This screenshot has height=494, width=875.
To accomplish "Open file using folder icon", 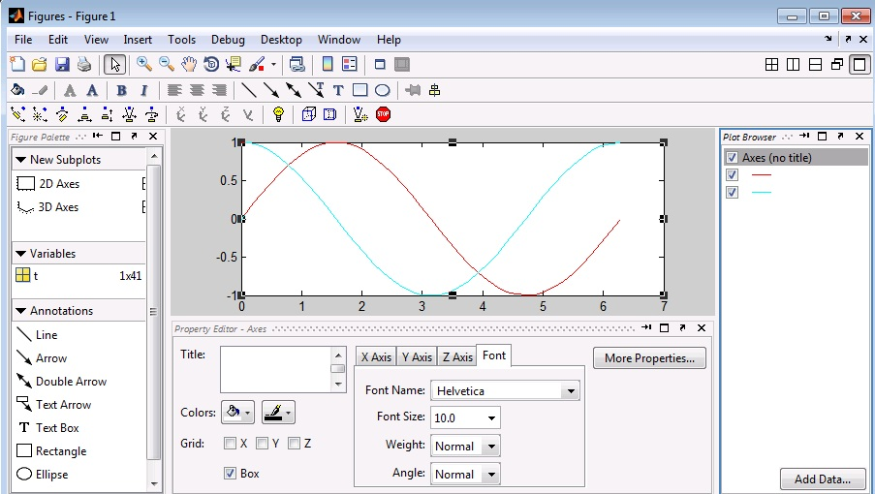I will tap(39, 64).
